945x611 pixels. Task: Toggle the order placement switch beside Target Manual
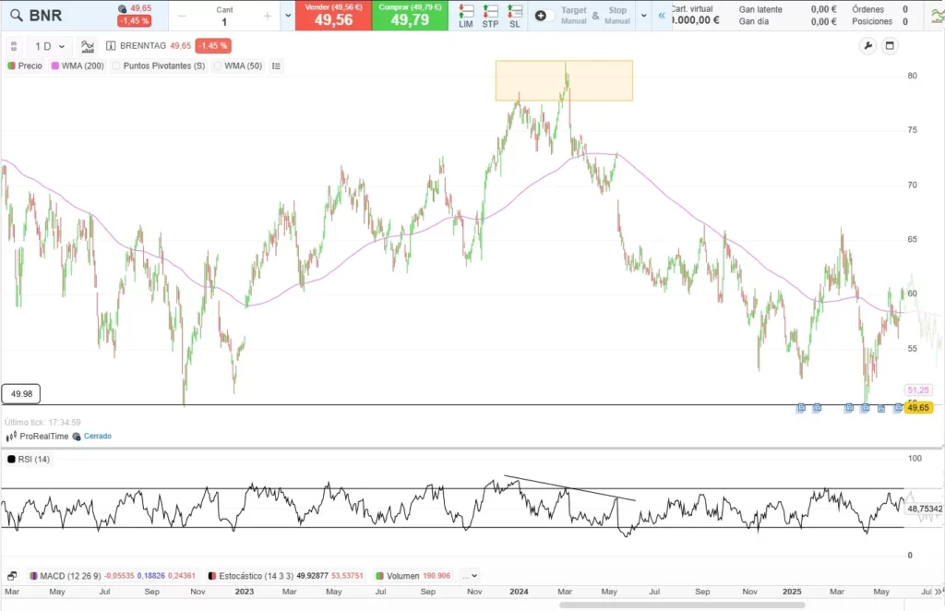click(x=541, y=16)
